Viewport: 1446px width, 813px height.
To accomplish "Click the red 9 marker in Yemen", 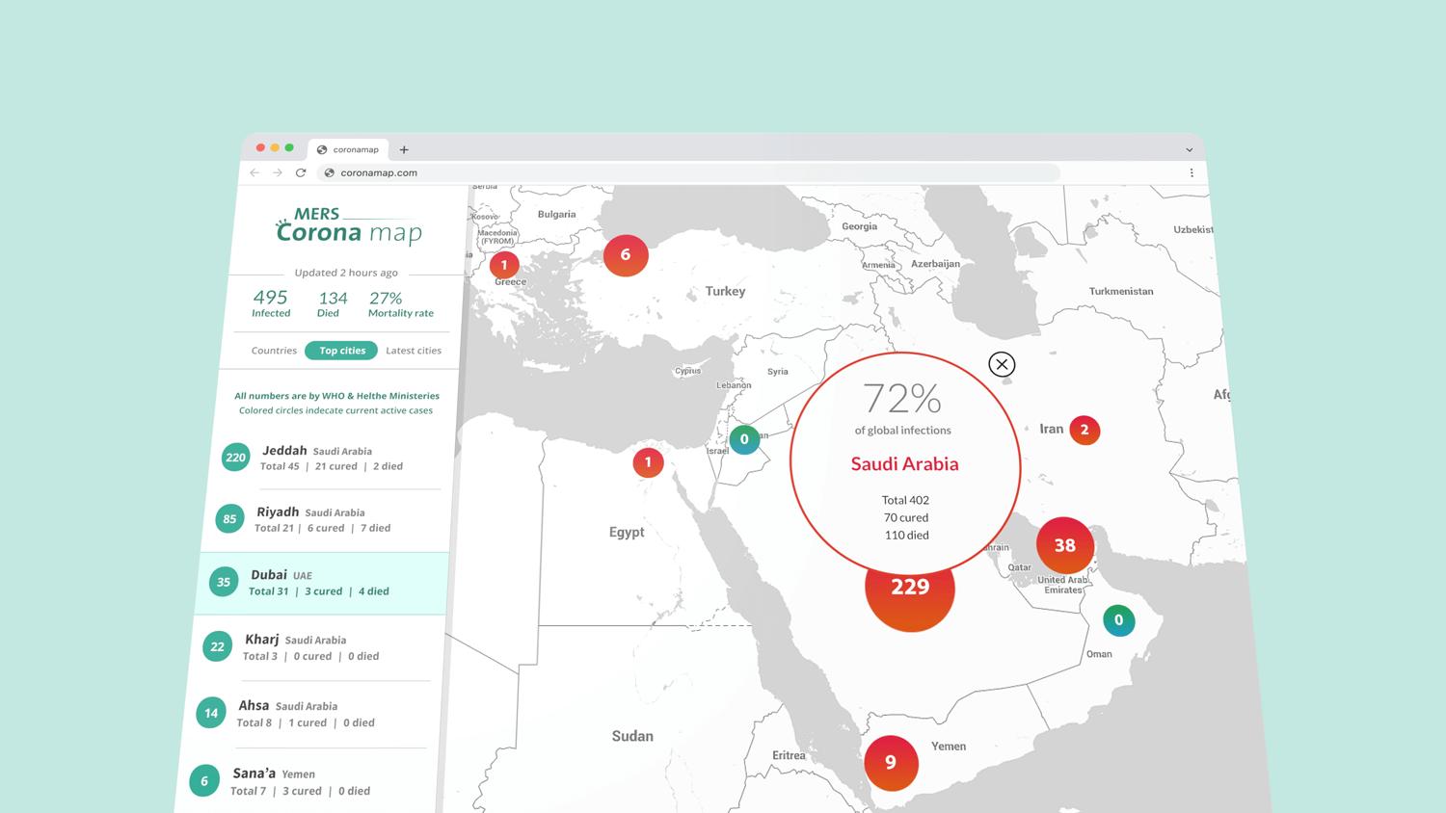I will (891, 763).
